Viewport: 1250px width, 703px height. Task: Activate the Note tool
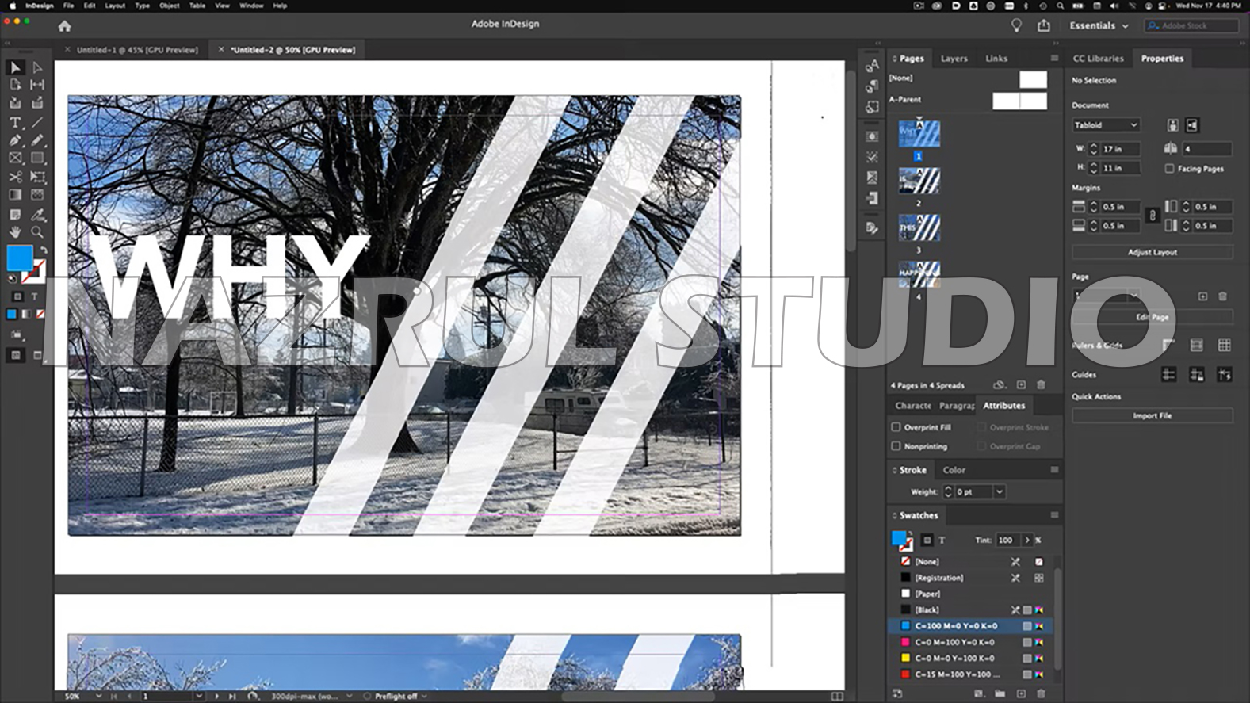coord(15,215)
